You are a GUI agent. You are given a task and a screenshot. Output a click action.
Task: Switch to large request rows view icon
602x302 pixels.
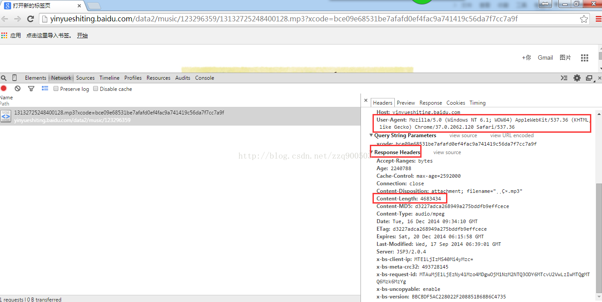[x=45, y=89]
